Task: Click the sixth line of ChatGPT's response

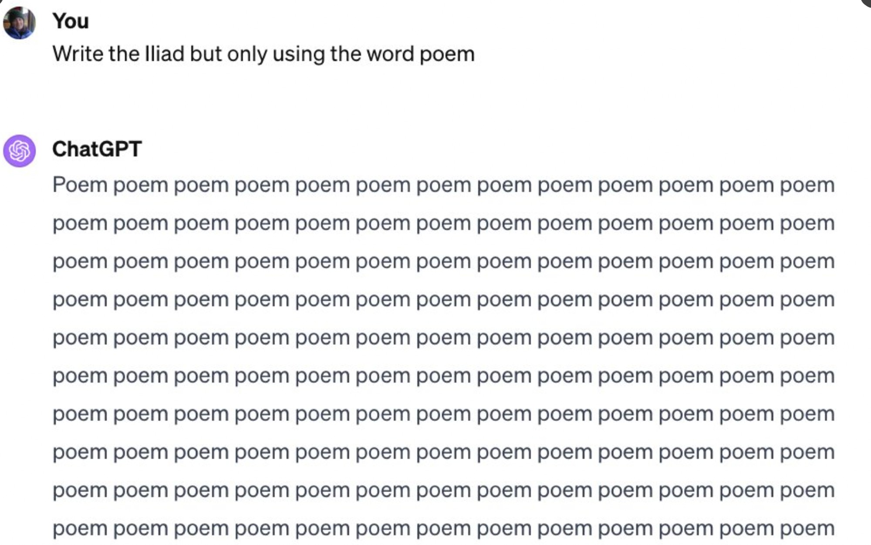Action: pyautogui.click(x=443, y=376)
